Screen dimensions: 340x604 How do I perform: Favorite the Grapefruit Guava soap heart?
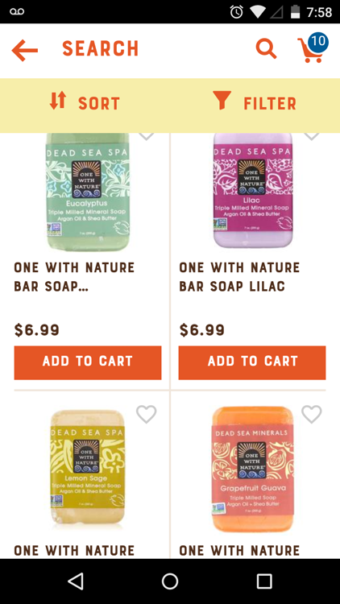coord(312,414)
